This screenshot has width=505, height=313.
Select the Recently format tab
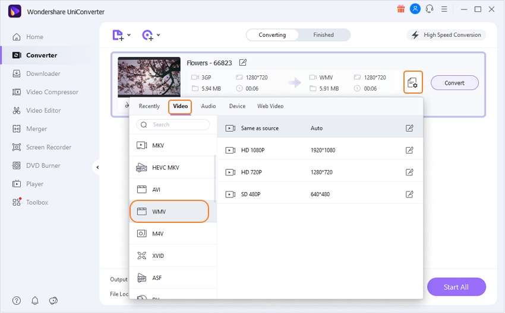[149, 106]
